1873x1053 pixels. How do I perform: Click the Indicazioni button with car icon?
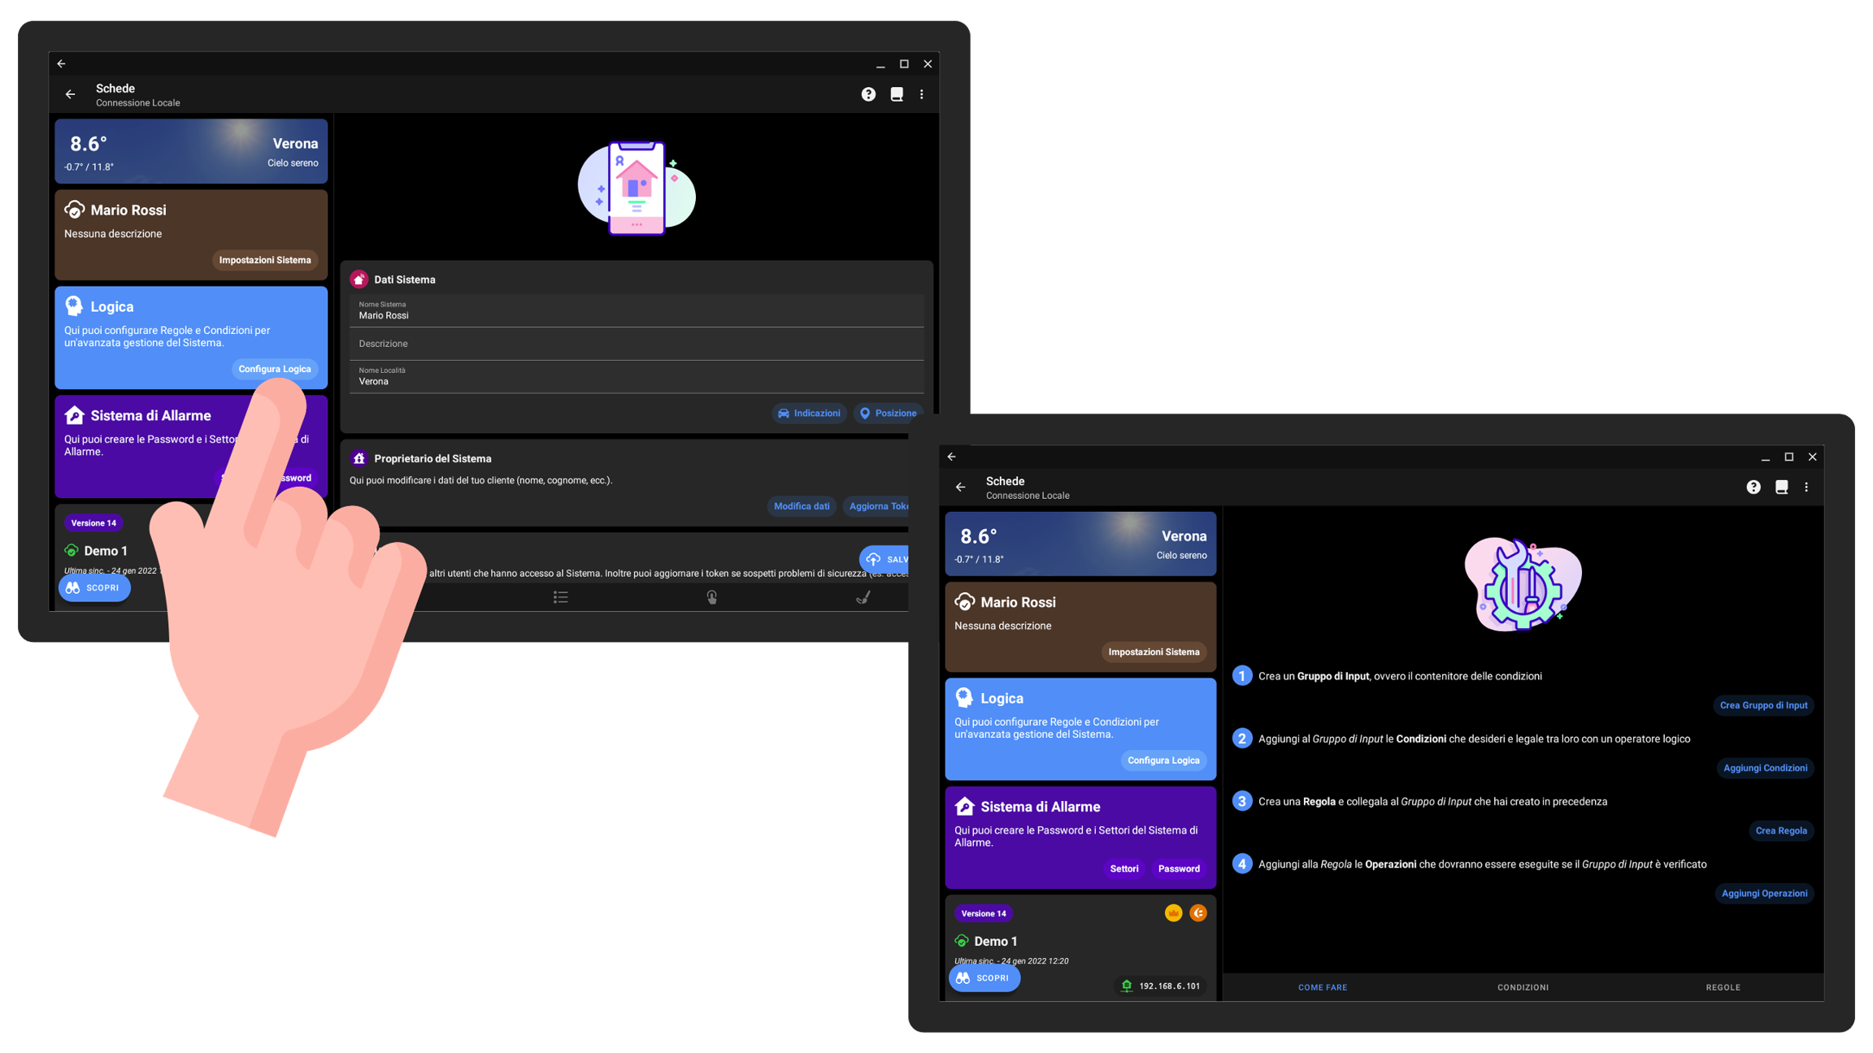pos(809,413)
